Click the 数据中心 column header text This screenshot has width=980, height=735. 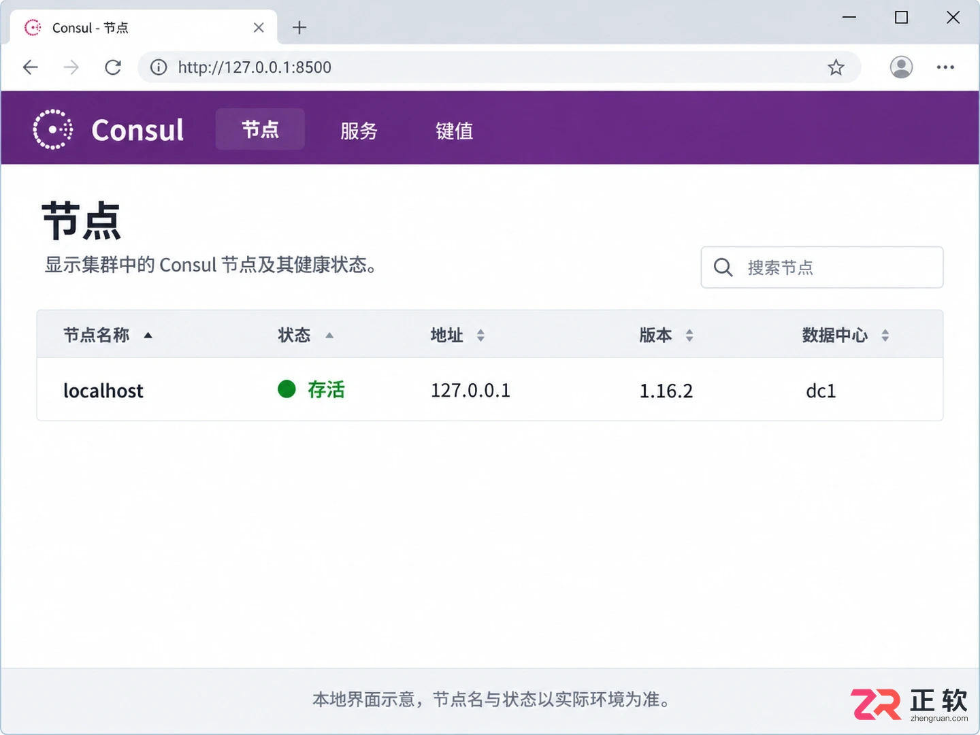[x=834, y=336]
